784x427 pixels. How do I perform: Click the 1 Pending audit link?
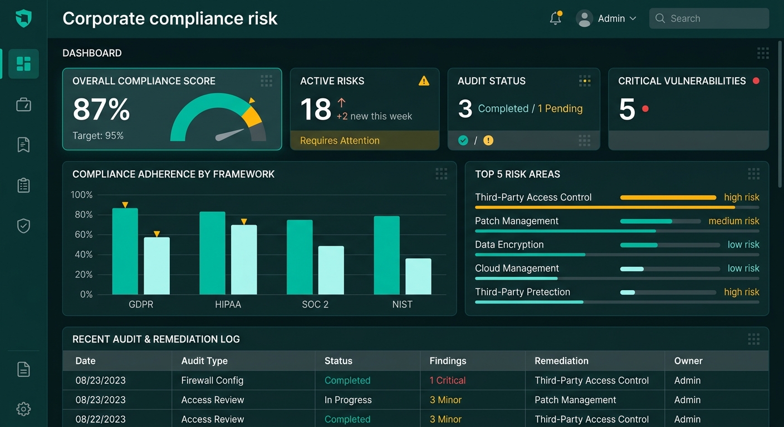pyautogui.click(x=560, y=108)
